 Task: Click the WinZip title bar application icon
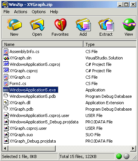point(5,5)
